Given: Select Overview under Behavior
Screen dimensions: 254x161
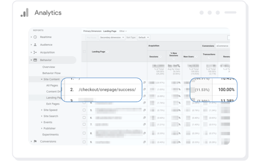Looking at the screenshot, I should tap(49, 67).
